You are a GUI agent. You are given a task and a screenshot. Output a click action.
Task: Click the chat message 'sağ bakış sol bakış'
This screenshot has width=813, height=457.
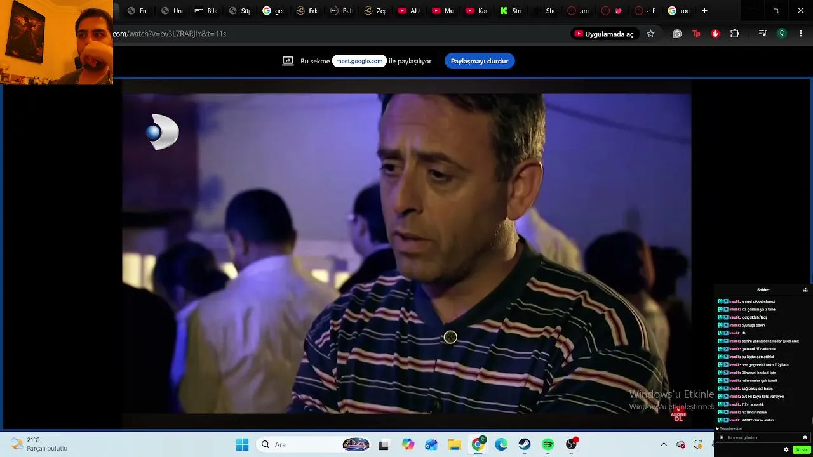[x=757, y=388]
